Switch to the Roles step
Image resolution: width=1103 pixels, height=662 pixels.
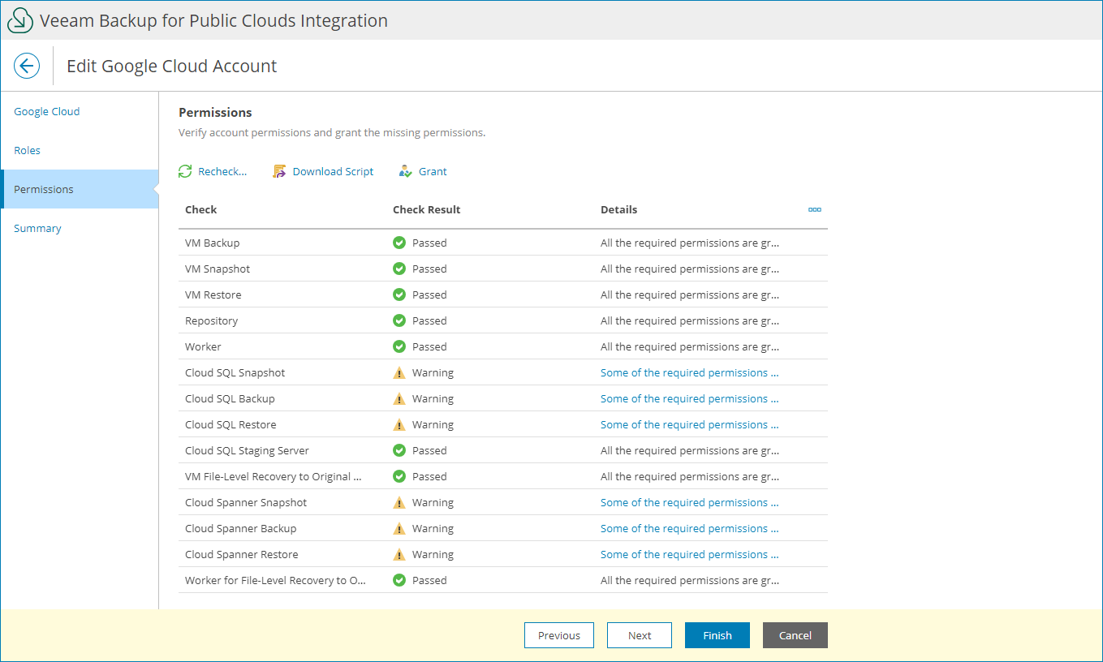(28, 150)
